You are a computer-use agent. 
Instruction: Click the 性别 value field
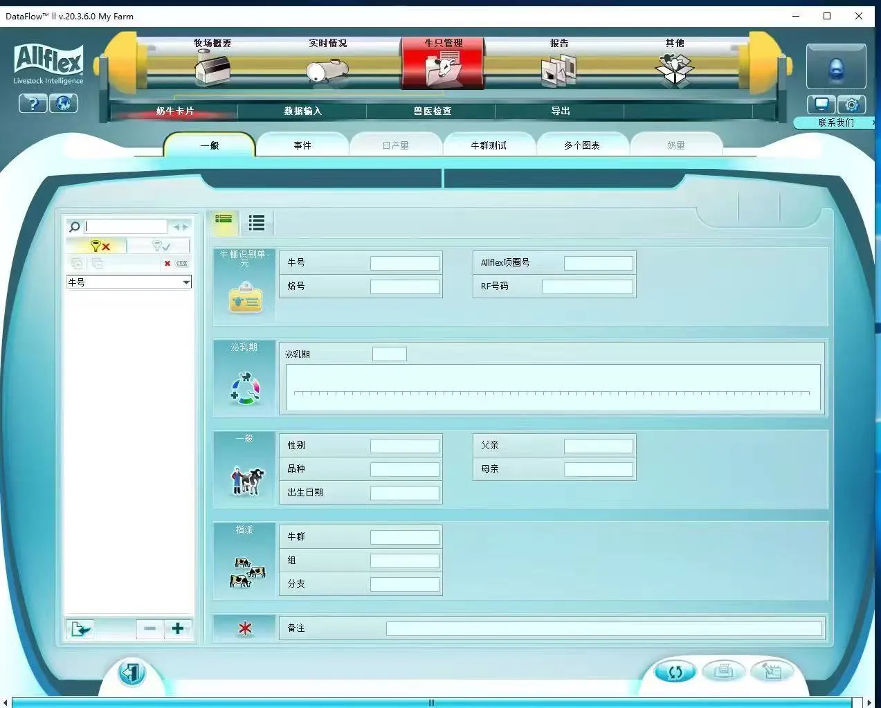[x=405, y=446]
